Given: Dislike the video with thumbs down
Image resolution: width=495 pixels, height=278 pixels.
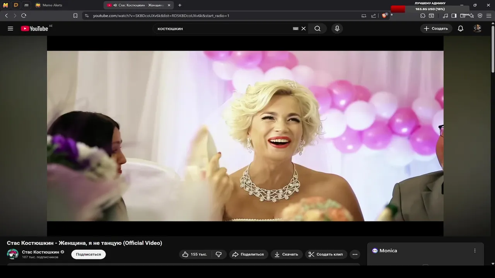Looking at the screenshot, I should [x=219, y=254].
